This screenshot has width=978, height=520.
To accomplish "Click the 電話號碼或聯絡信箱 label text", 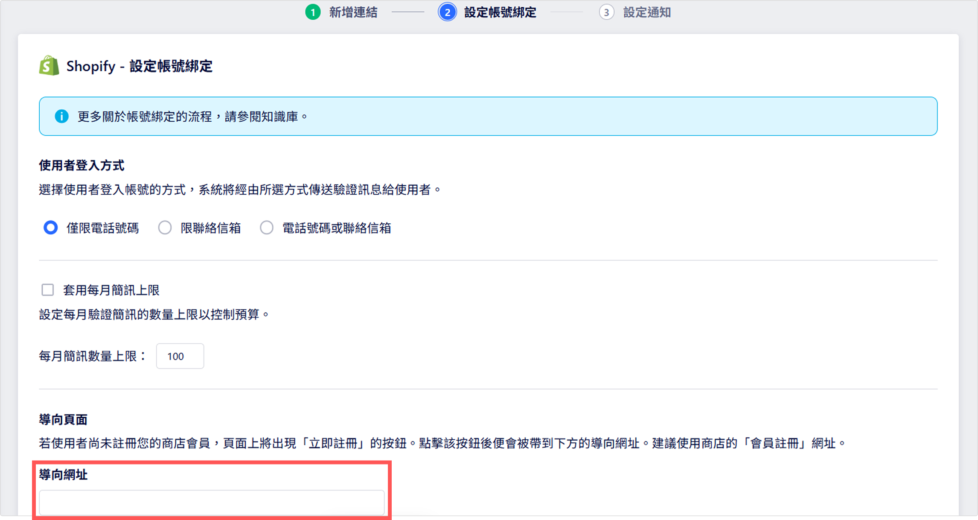I will tap(336, 228).
